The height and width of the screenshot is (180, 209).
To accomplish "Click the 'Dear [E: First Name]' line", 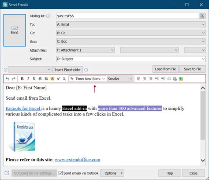I will pos(26,88).
